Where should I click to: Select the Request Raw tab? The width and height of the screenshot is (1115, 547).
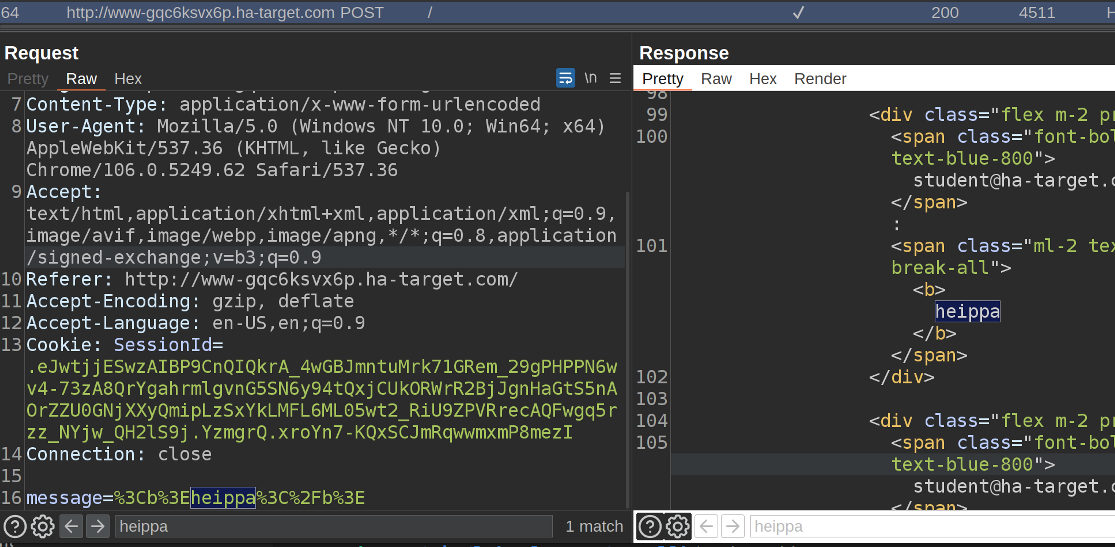click(x=81, y=79)
